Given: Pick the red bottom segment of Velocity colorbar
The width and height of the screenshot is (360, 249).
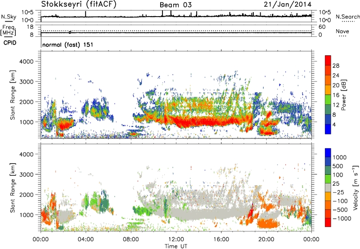Looking at the screenshot, I should (x=328, y=222).
